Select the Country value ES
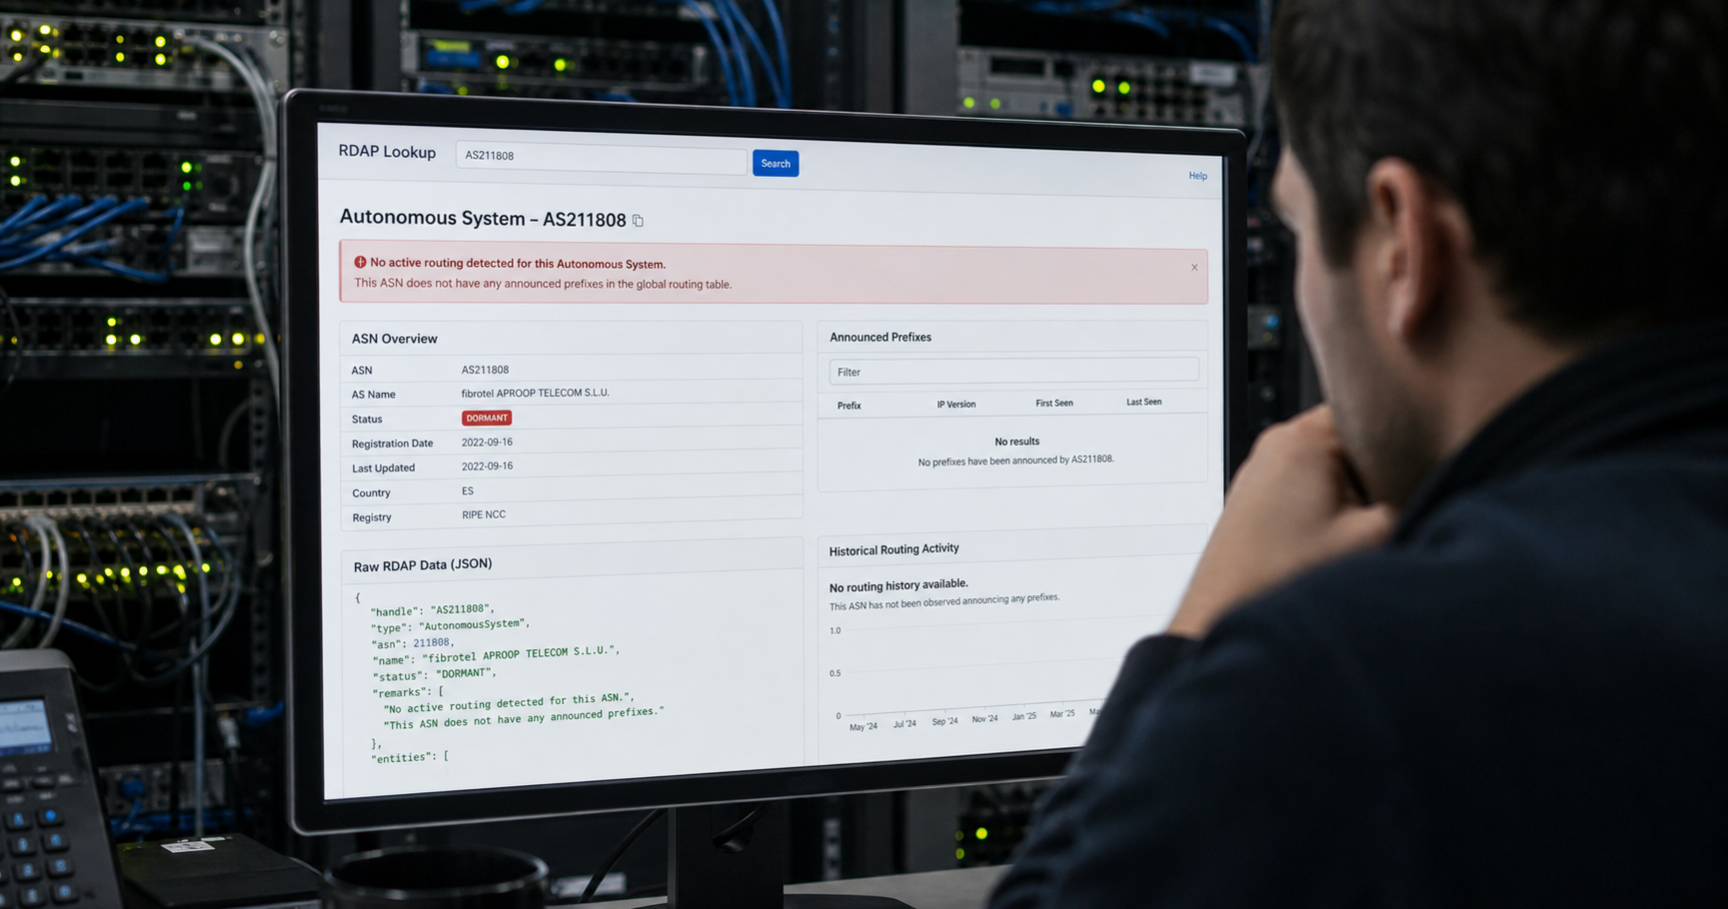 coord(468,491)
